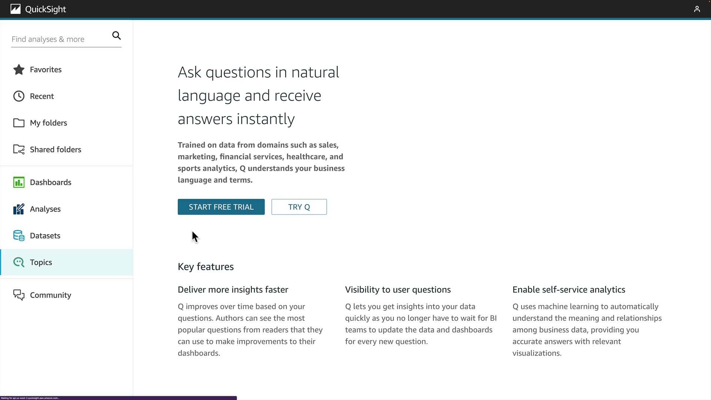Click the Shared folders icon
The image size is (711, 400).
(x=19, y=150)
